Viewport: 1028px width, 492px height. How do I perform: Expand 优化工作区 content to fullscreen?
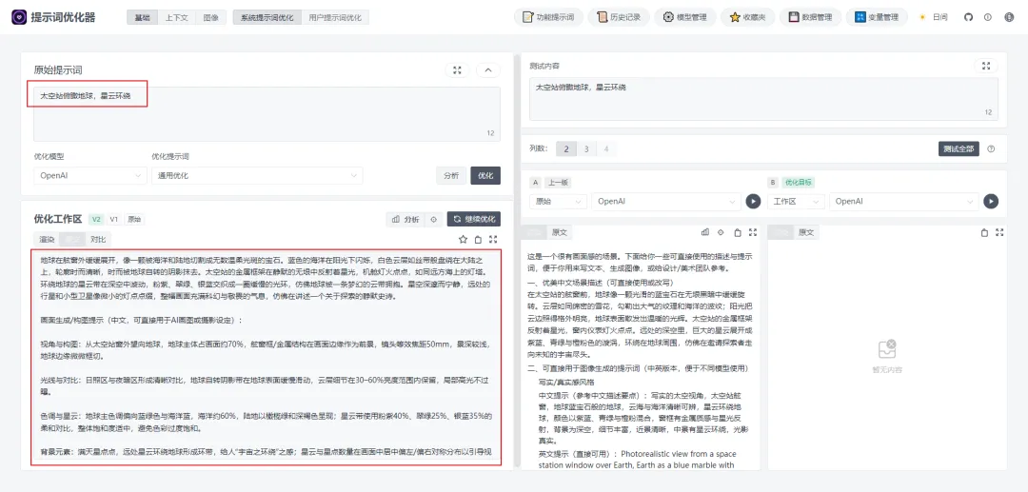click(x=494, y=239)
